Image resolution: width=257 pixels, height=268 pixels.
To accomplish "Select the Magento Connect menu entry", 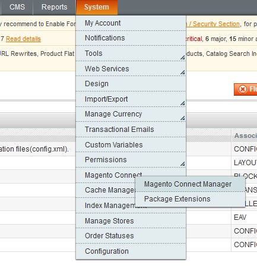I will [x=113, y=175].
